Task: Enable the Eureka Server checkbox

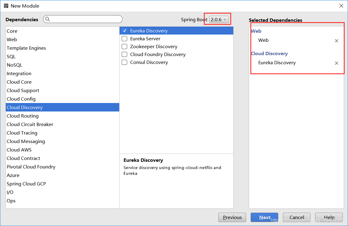Action: [124, 39]
